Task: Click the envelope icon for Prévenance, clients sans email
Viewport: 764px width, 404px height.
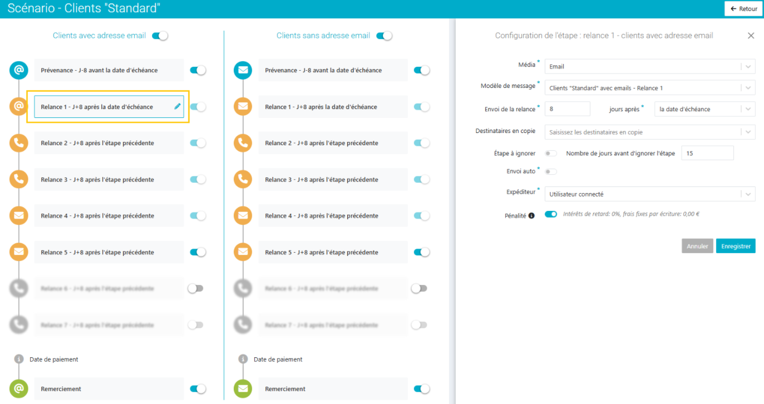Action: pyautogui.click(x=243, y=70)
